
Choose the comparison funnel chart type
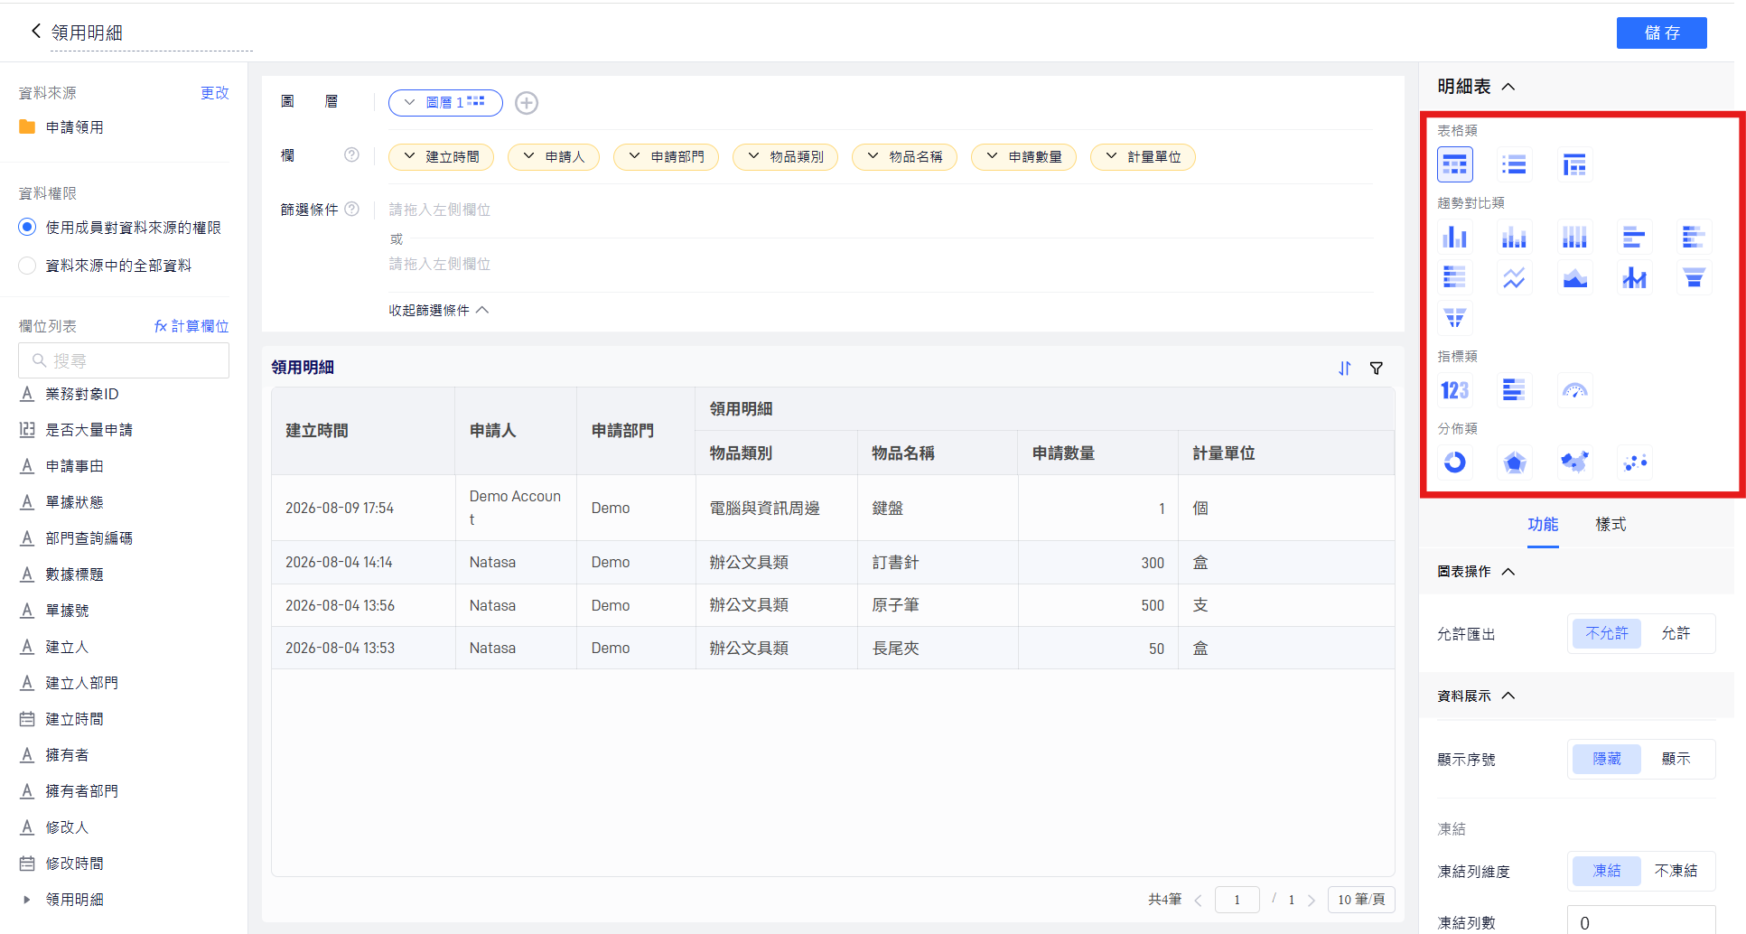tap(1454, 317)
